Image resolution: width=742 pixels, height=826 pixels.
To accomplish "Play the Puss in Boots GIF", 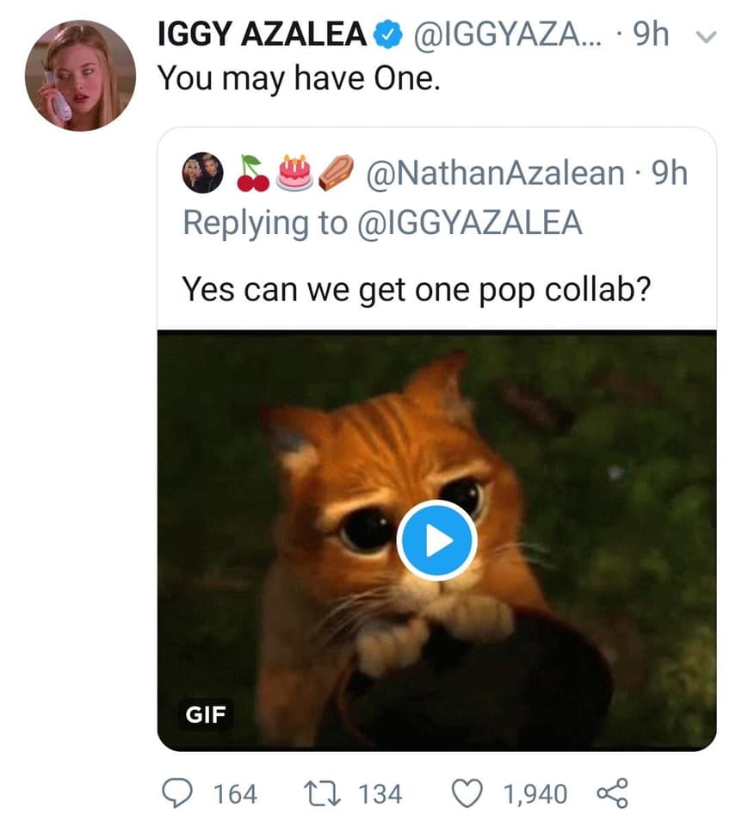I will pyautogui.click(x=437, y=540).
